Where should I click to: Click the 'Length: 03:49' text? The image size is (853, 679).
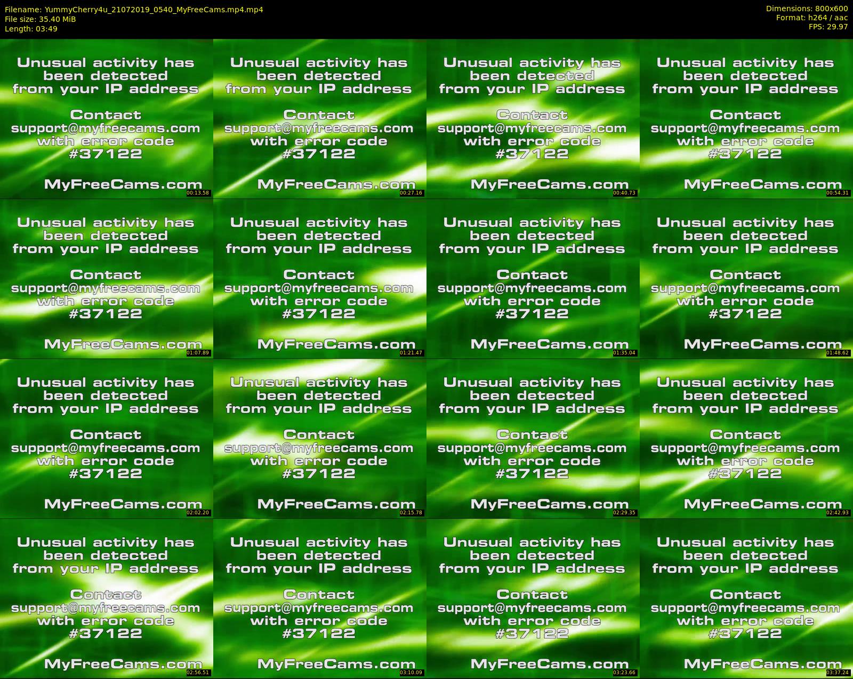pyautogui.click(x=31, y=29)
